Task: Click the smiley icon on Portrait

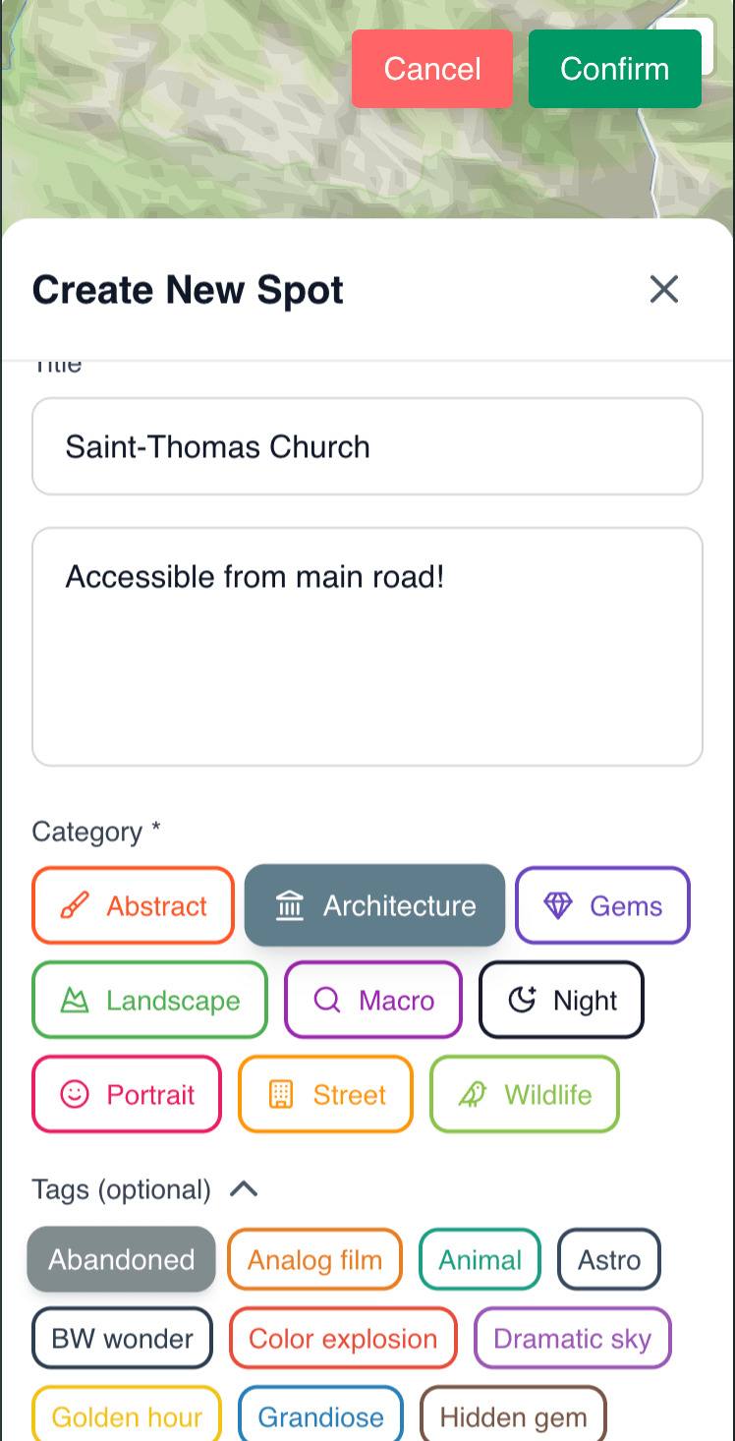Action: coord(75,1094)
